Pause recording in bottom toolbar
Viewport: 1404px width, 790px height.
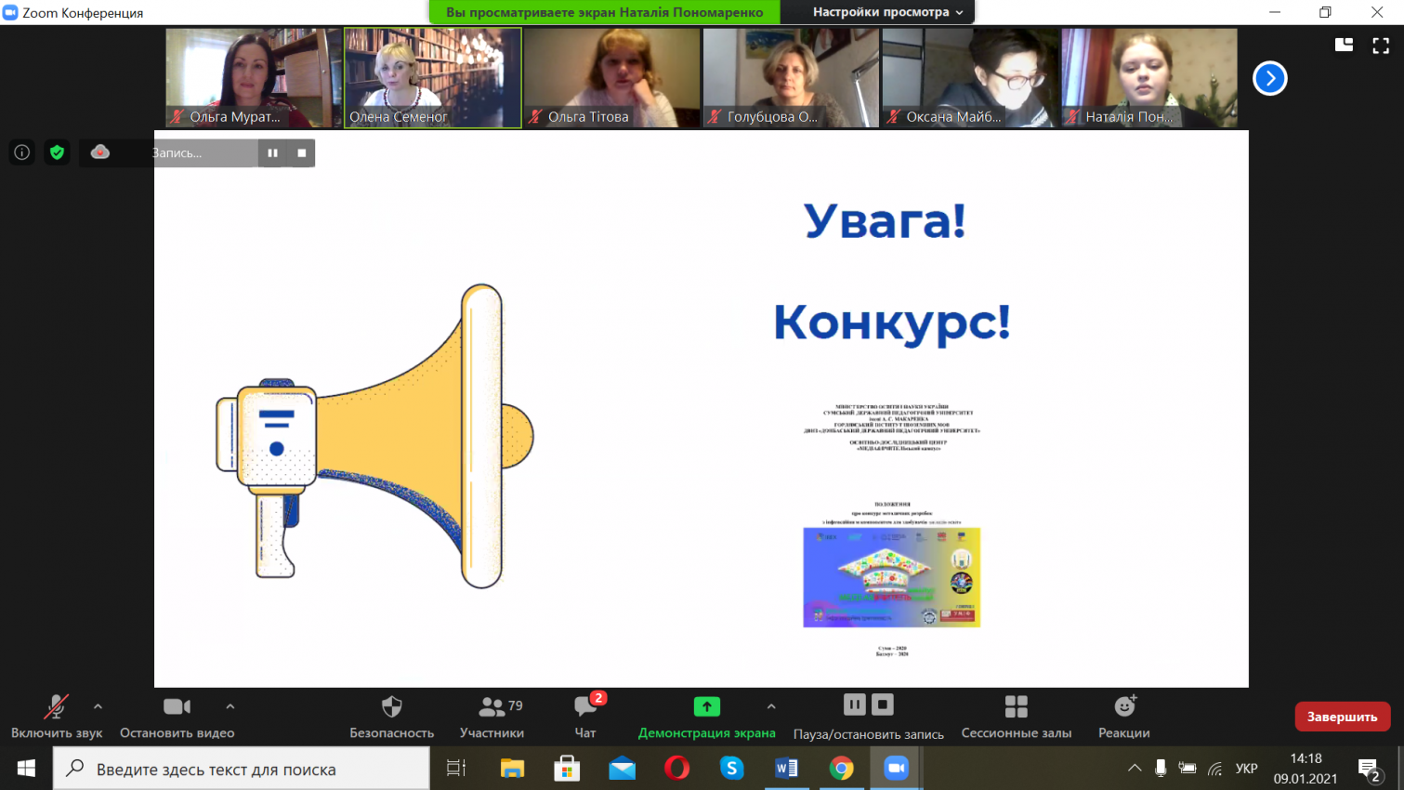(x=855, y=705)
